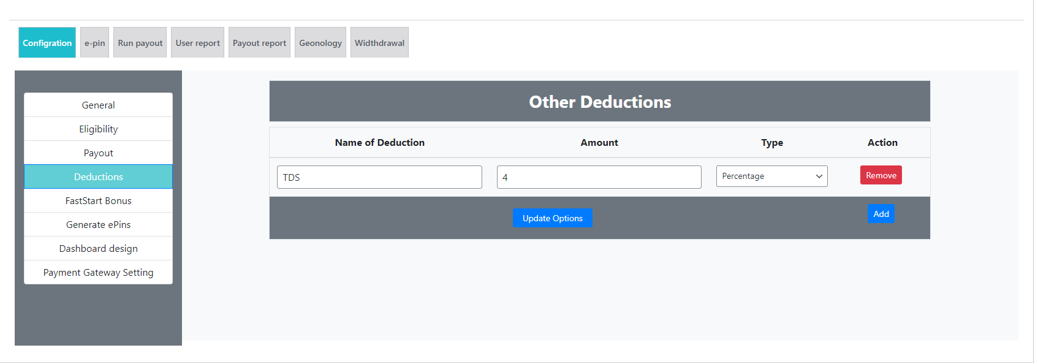
Task: Open Generate ePins in sidebar
Action: 98,225
